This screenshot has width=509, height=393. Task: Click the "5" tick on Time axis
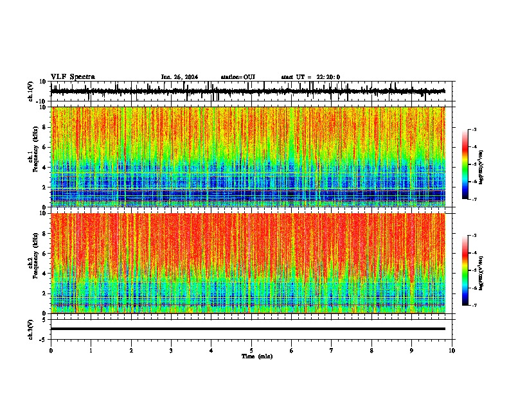[x=251, y=351]
